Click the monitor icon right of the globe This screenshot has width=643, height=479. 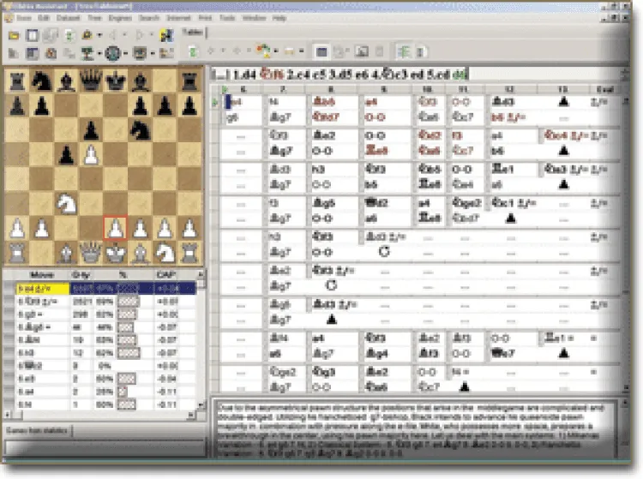pos(140,53)
